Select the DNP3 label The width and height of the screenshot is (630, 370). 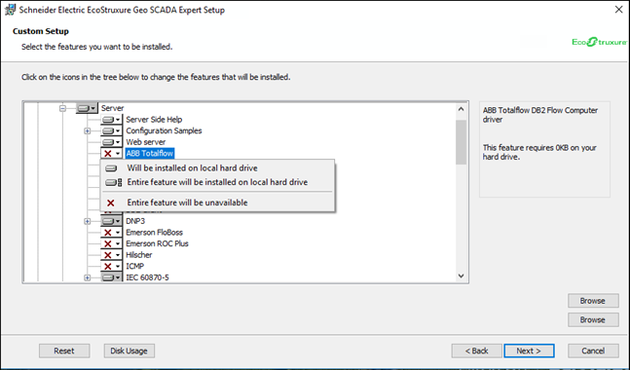click(x=135, y=221)
